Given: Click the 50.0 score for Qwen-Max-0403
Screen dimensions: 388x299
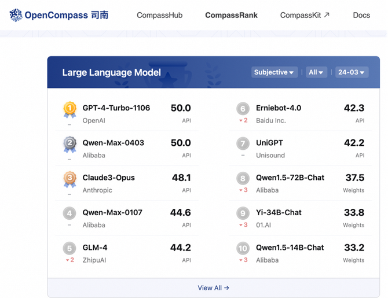Looking at the screenshot, I should pos(181,143).
